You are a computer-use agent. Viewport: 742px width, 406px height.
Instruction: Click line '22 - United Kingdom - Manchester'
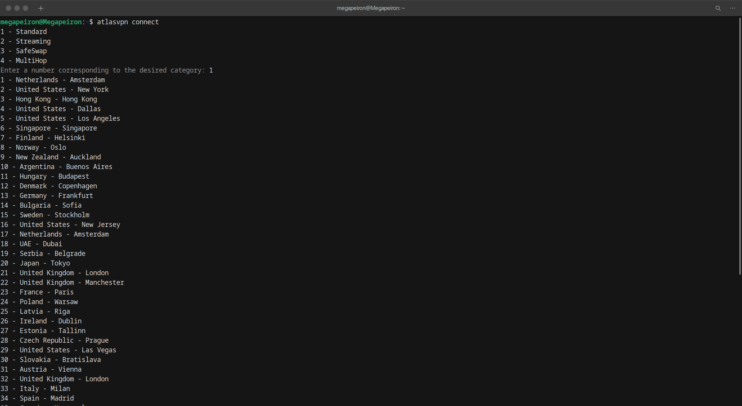point(62,283)
